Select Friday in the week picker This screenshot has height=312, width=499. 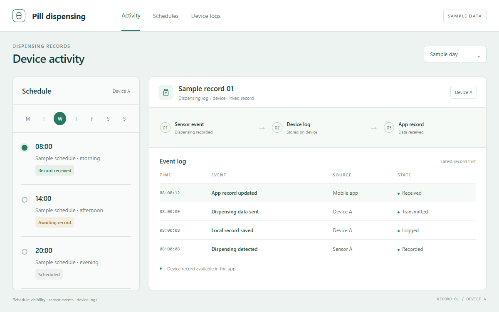(92, 119)
